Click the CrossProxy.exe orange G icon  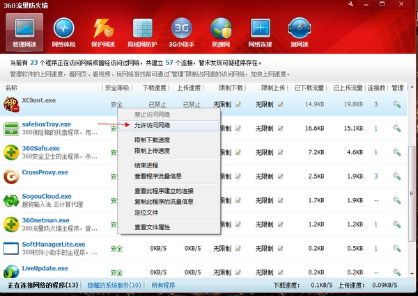[x=11, y=176]
